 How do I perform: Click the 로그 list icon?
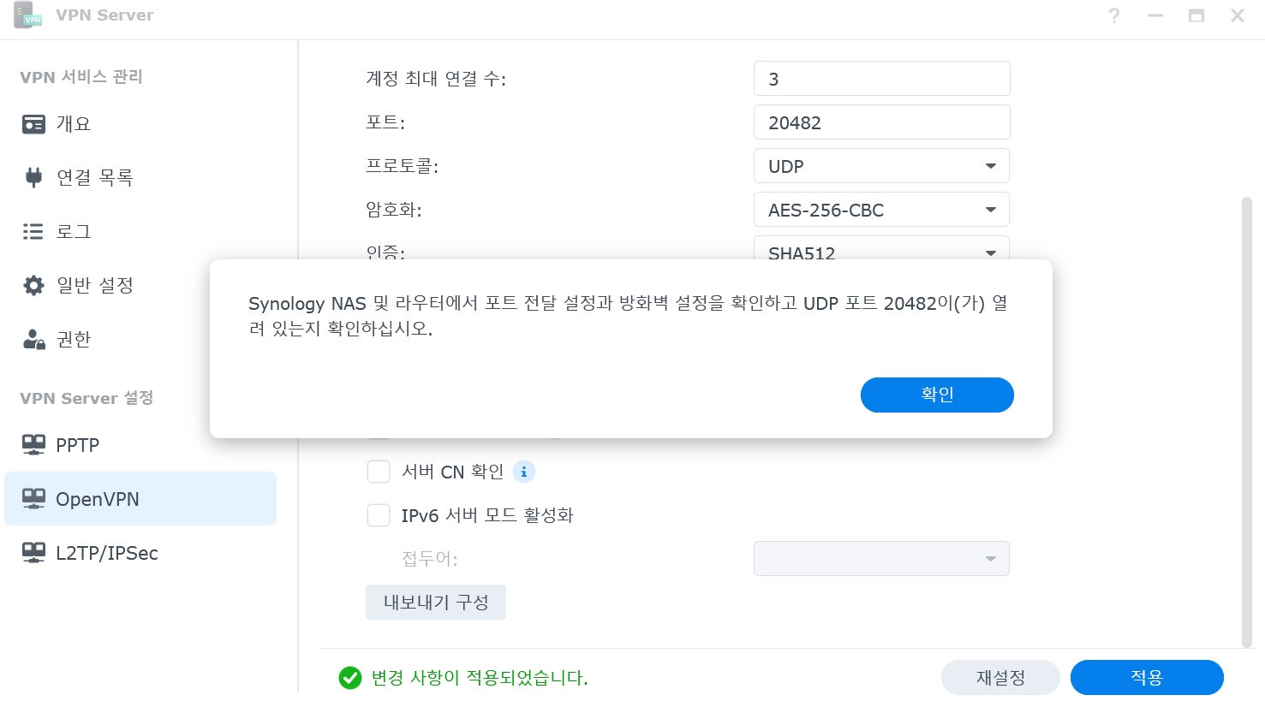(x=33, y=231)
